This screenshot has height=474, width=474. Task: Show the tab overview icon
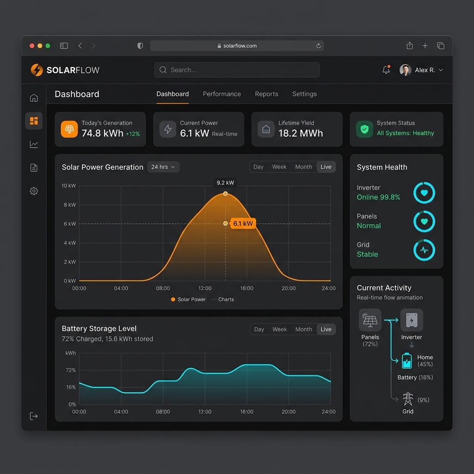pos(441,46)
